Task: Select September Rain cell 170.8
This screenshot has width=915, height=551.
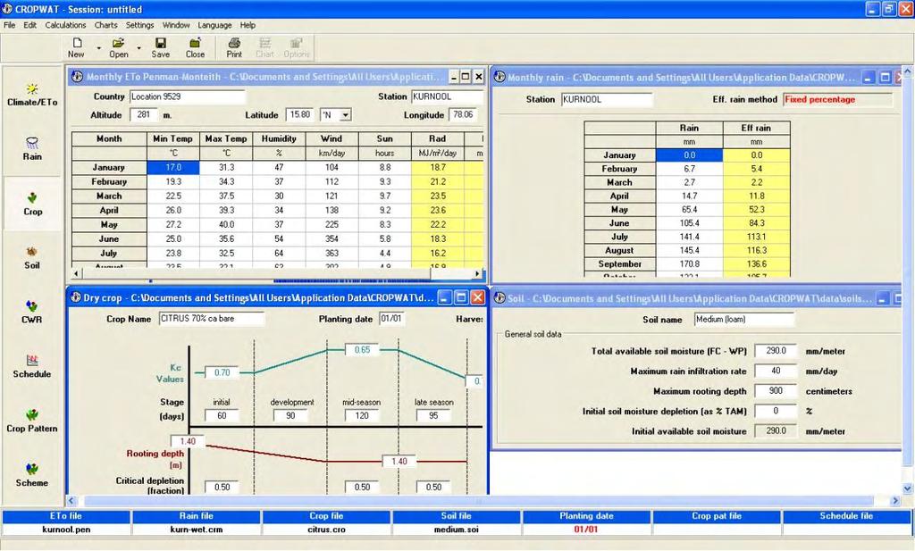Action: pyautogui.click(x=690, y=263)
